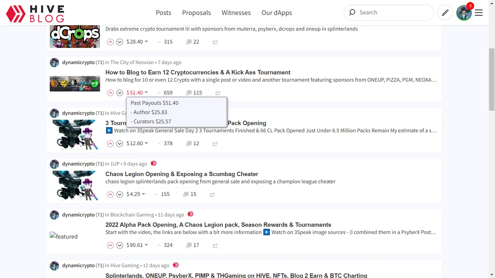
Task: Open the compose post pencil icon
Action: (445, 13)
